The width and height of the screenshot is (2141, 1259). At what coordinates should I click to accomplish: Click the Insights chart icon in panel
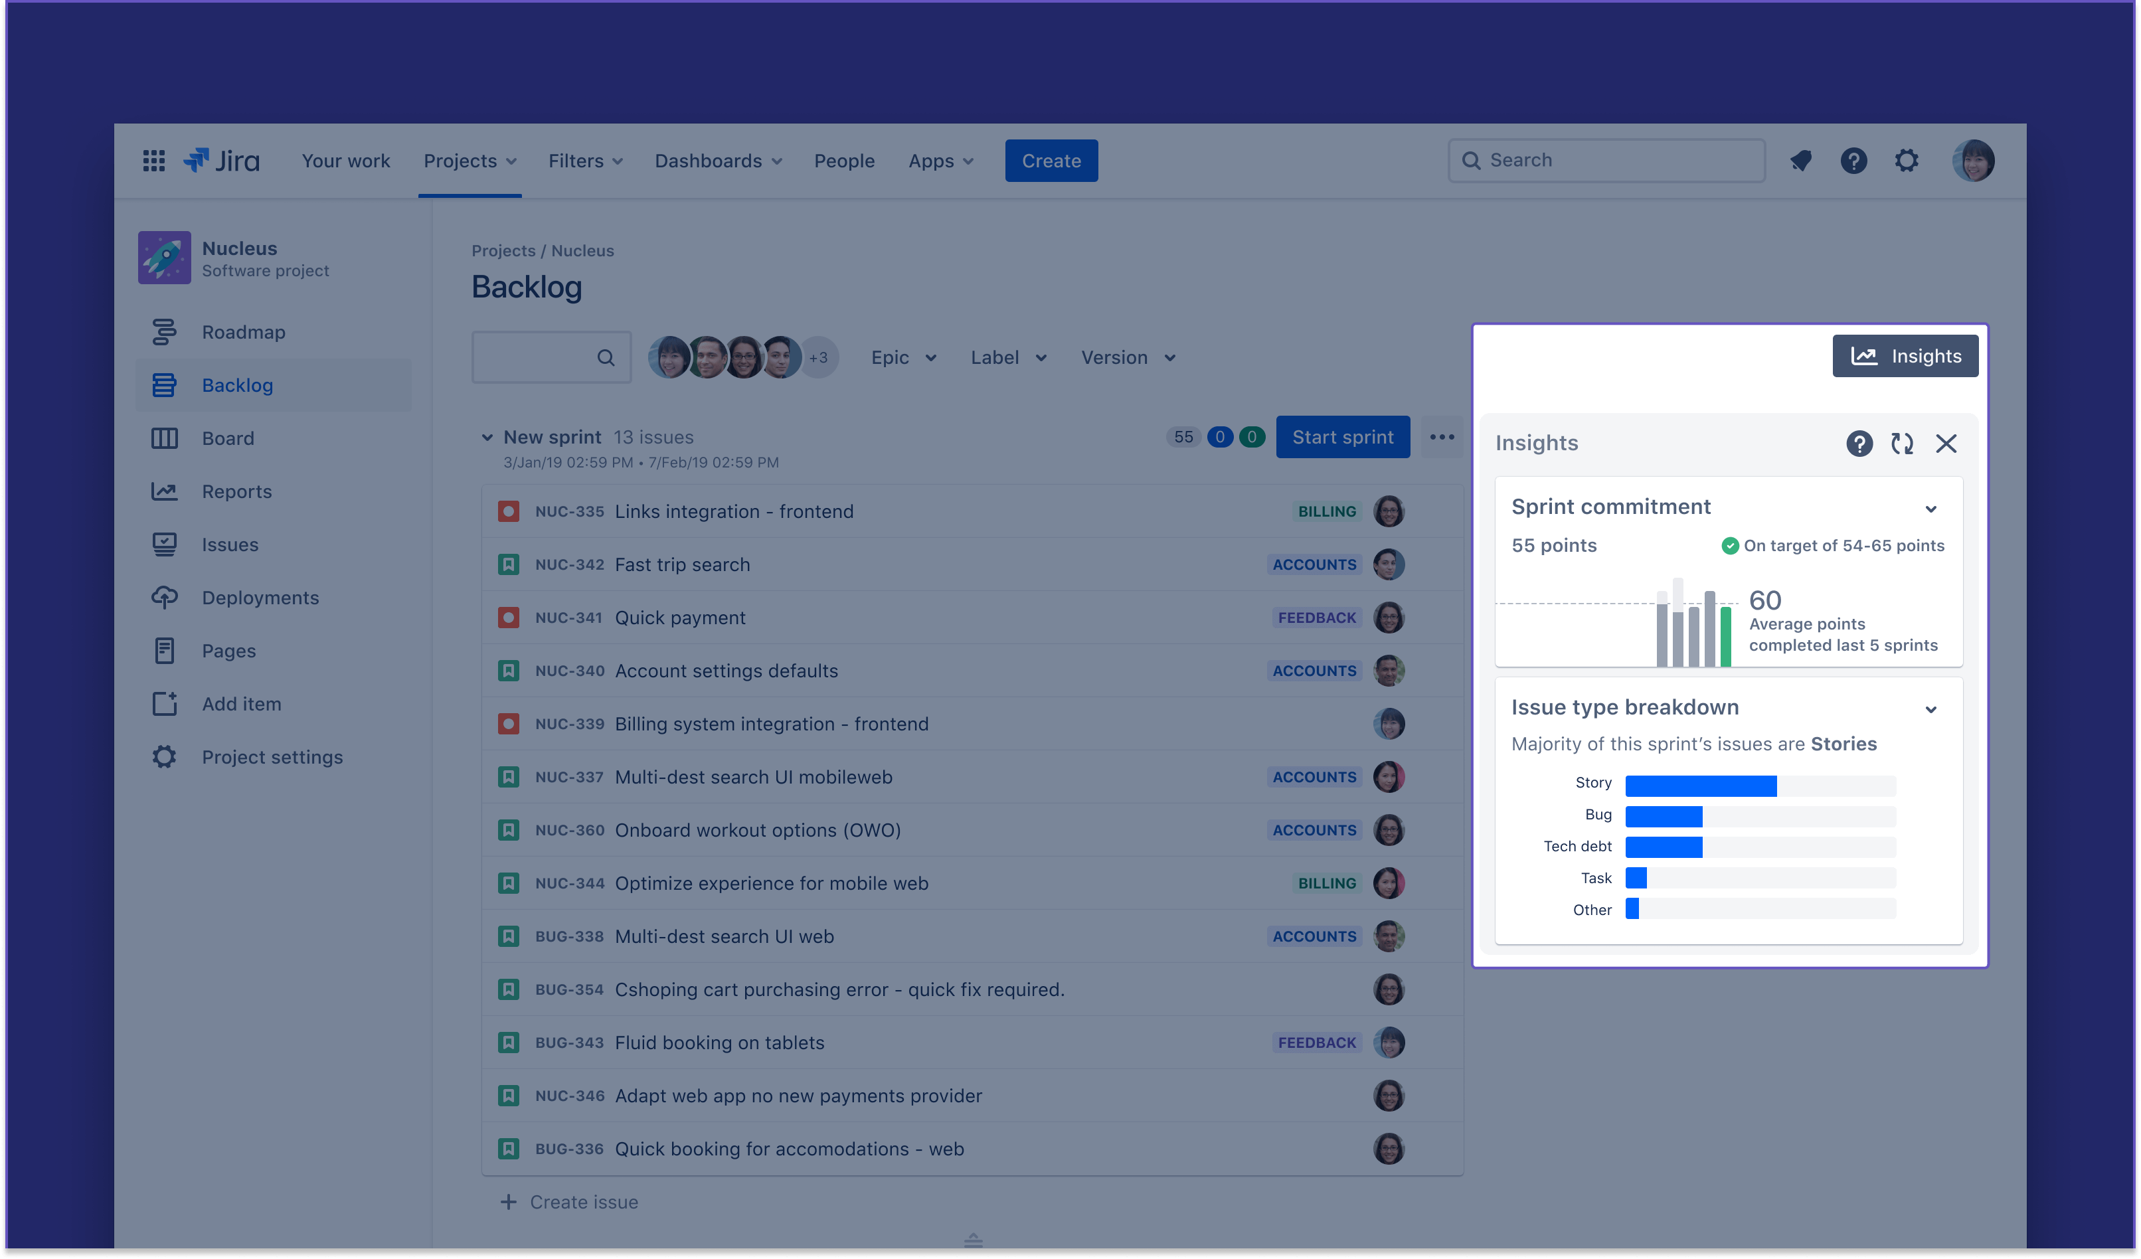point(1864,355)
